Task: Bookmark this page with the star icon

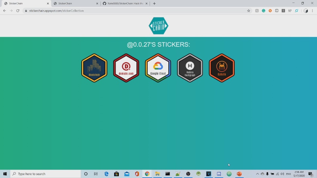Action: (x=248, y=11)
